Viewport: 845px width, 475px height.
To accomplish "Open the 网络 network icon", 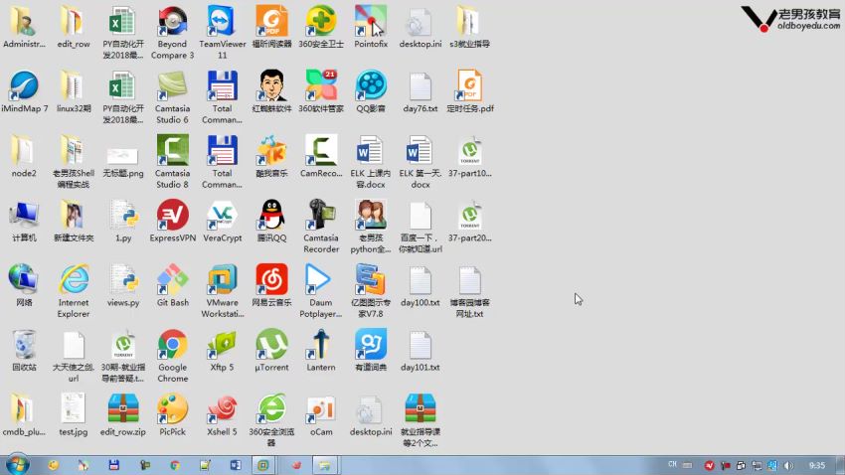I will point(24,285).
